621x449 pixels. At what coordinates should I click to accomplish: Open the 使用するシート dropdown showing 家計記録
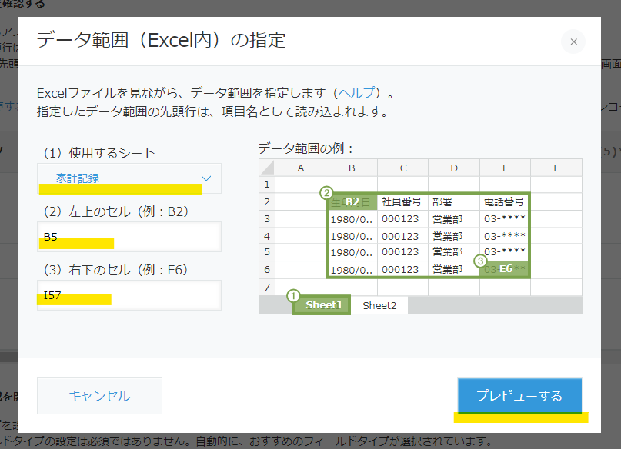(x=129, y=178)
